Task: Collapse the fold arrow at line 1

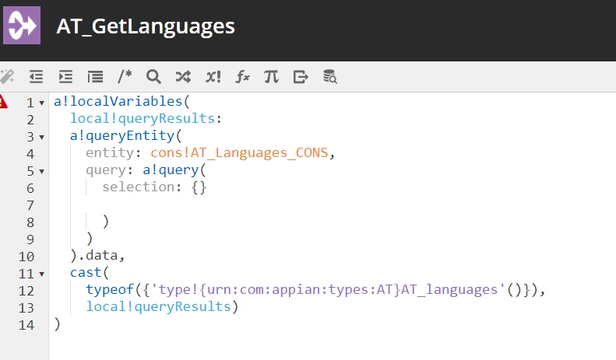Action: (41, 103)
